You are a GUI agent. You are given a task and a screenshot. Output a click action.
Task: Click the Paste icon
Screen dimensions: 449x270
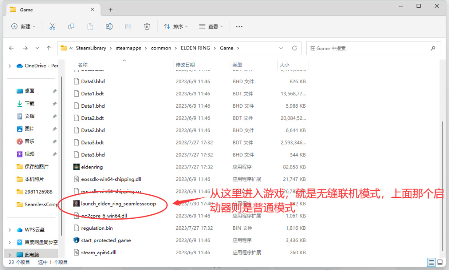click(x=90, y=26)
